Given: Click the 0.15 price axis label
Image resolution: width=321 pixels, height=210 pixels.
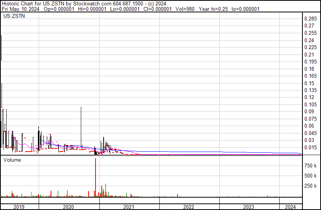Looking at the screenshot, I should pos(309,83).
